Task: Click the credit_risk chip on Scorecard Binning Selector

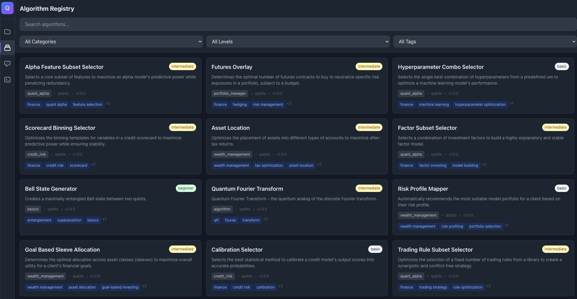Action: [x=36, y=154]
